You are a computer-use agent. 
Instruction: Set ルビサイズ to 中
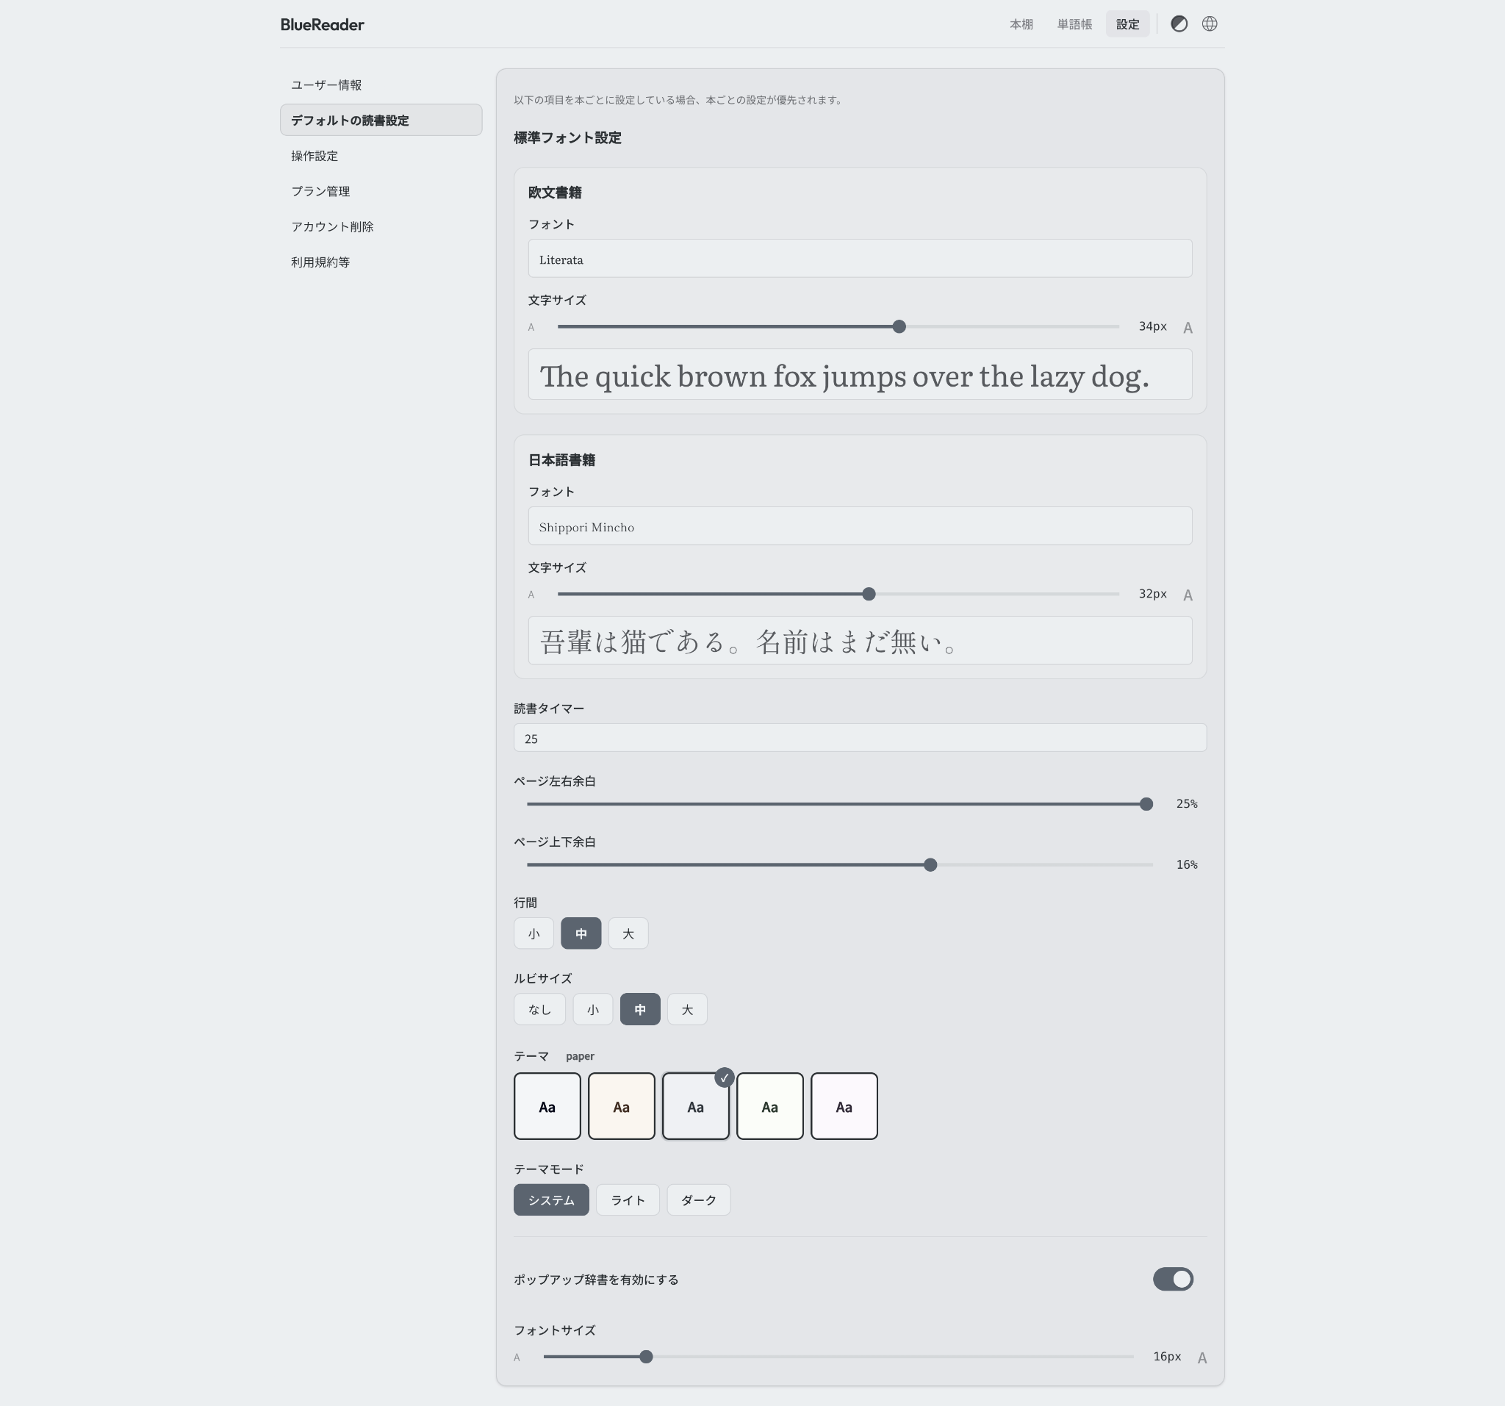click(x=640, y=1009)
